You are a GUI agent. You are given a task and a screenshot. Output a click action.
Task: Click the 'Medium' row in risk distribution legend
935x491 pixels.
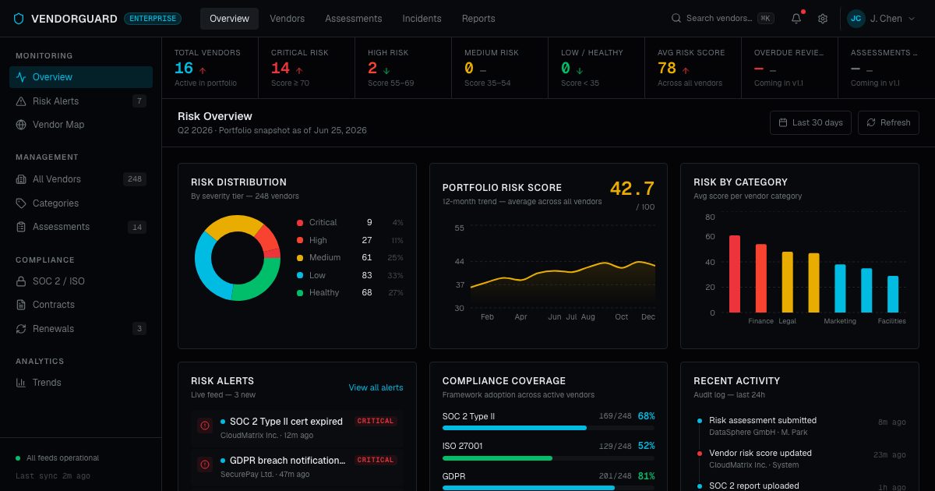[x=350, y=258]
